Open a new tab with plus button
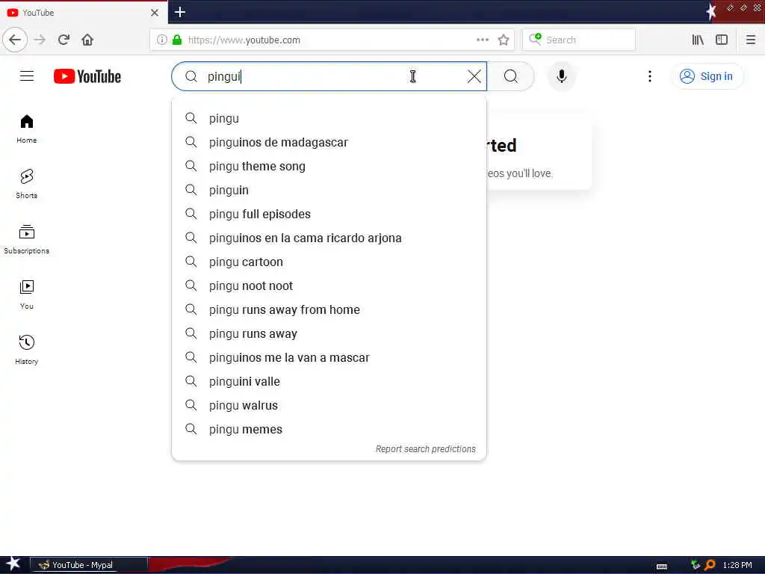This screenshot has height=574, width=765. click(x=179, y=12)
